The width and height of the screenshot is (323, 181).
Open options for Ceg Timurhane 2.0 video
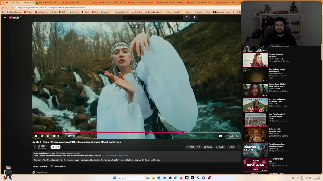pyautogui.click(x=288, y=114)
